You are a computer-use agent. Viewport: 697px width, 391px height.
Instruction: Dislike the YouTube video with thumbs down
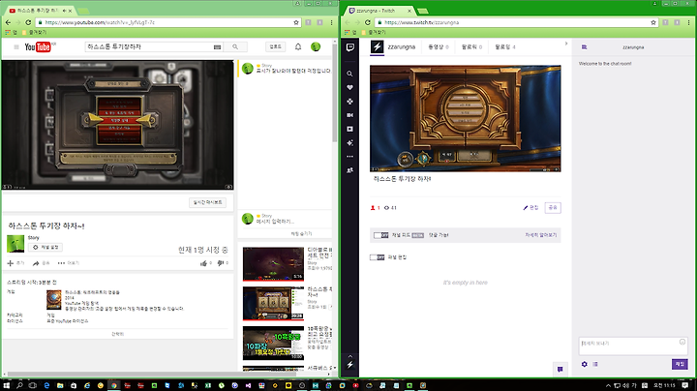click(x=221, y=263)
